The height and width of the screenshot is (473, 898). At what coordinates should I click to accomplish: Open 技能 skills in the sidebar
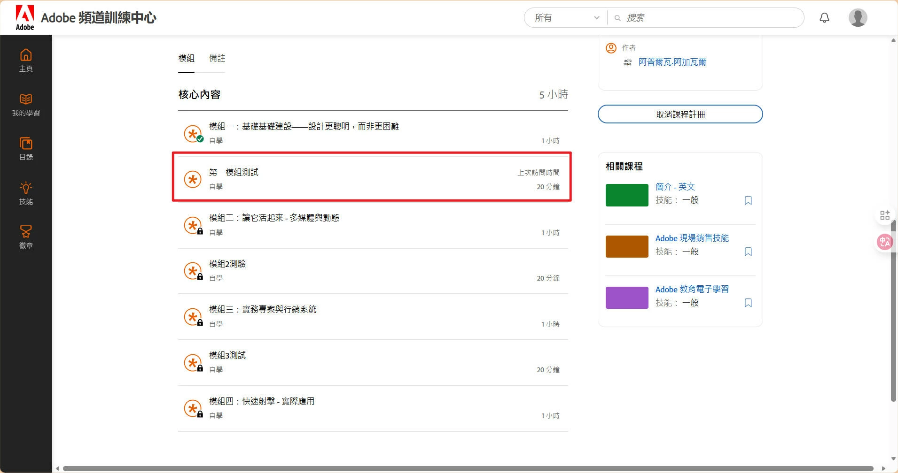tap(26, 193)
